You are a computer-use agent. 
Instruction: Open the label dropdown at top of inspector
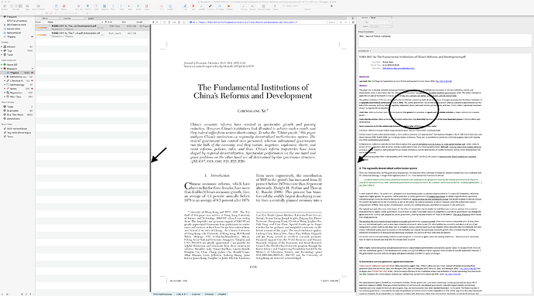tap(381, 18)
